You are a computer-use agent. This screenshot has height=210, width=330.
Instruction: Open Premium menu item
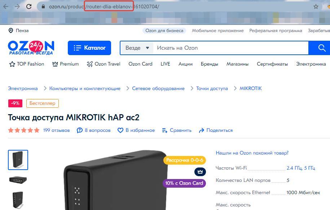coord(65,64)
